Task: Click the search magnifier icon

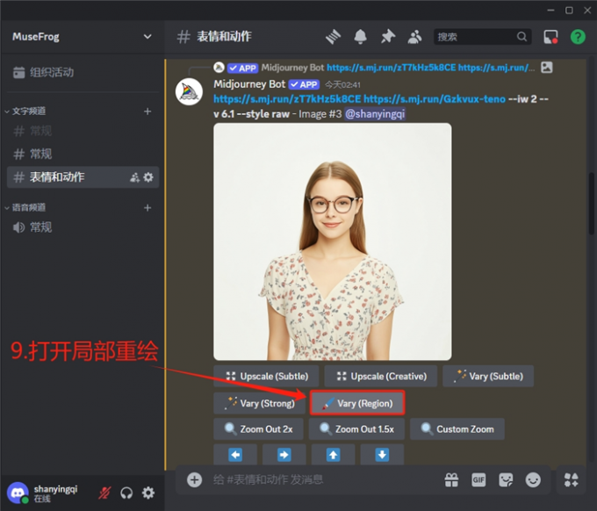Action: [x=521, y=37]
